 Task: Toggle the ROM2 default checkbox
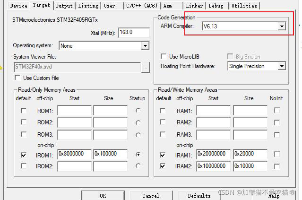(x=24, y=122)
